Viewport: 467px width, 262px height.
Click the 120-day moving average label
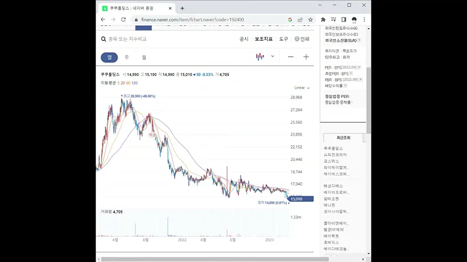[x=135, y=83]
